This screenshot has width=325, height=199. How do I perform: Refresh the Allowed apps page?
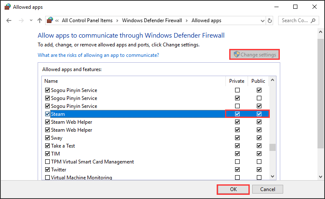pyautogui.click(x=270, y=20)
